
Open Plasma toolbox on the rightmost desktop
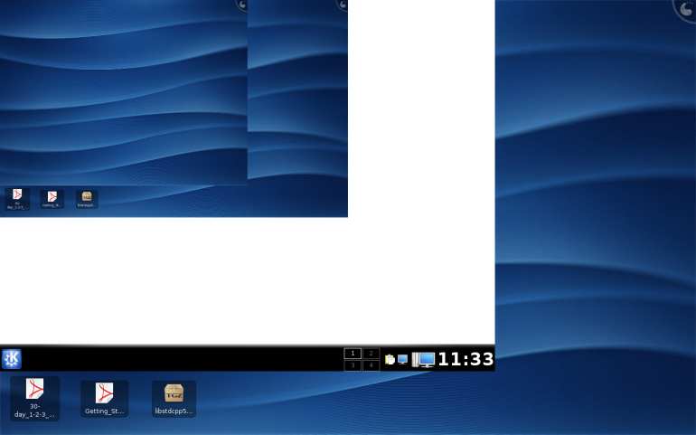(x=687, y=8)
